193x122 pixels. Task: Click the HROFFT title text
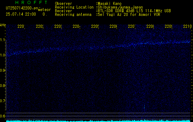click(x=32, y=2)
